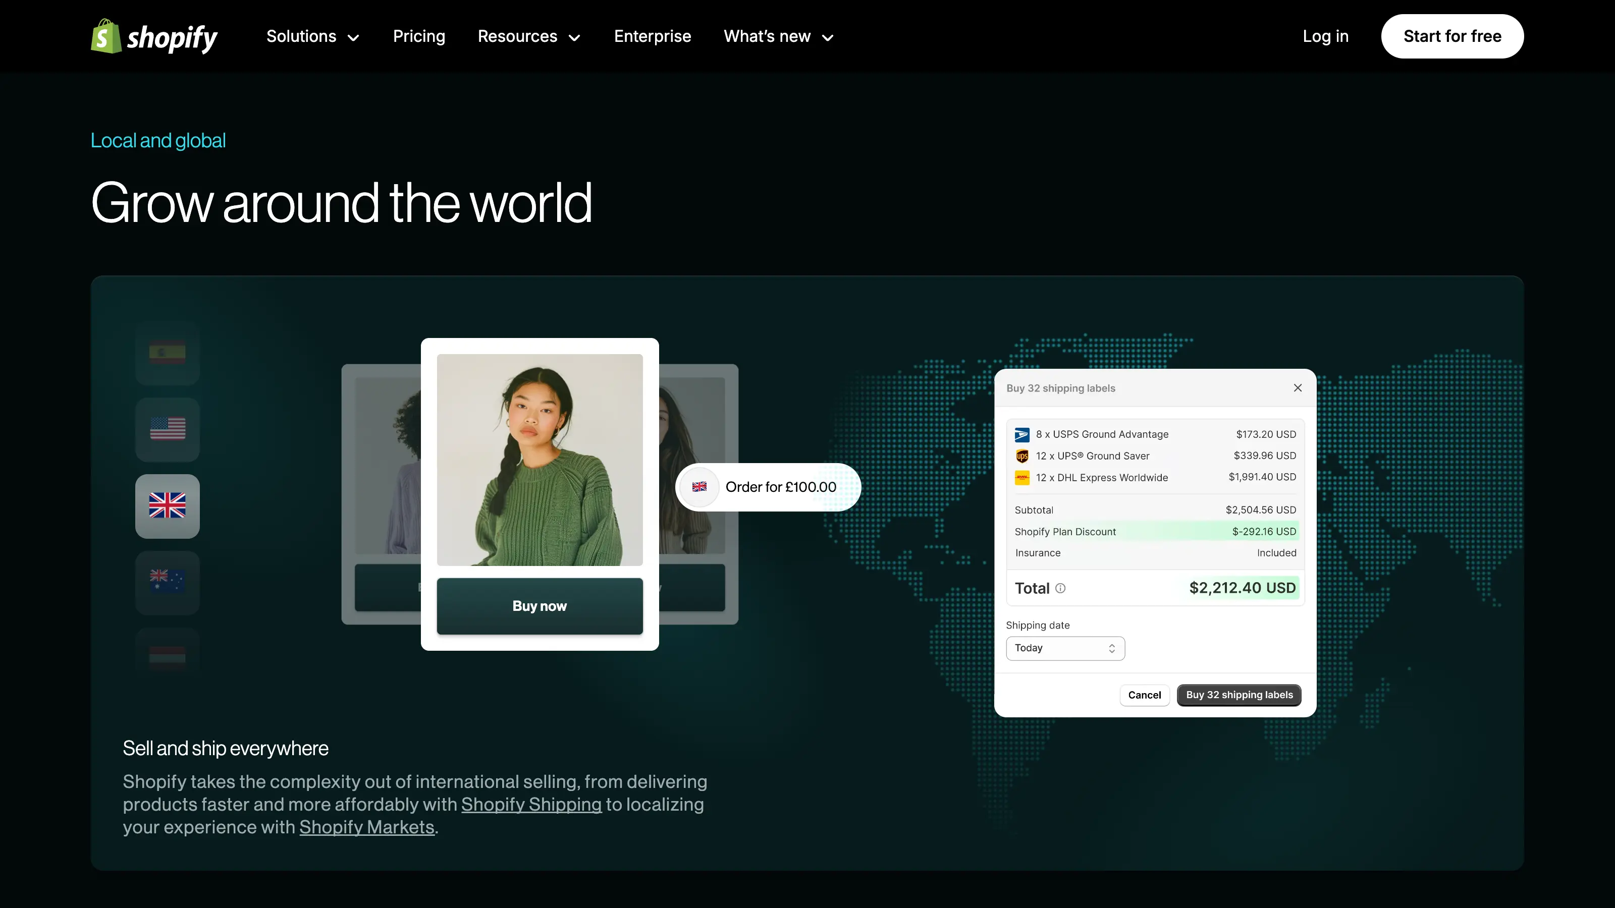Select the United Kingdom flag tile
Screen dimensions: 1615x908
168,505
